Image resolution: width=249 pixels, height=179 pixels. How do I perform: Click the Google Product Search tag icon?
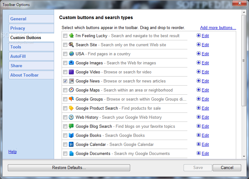pyautogui.click(x=71, y=108)
